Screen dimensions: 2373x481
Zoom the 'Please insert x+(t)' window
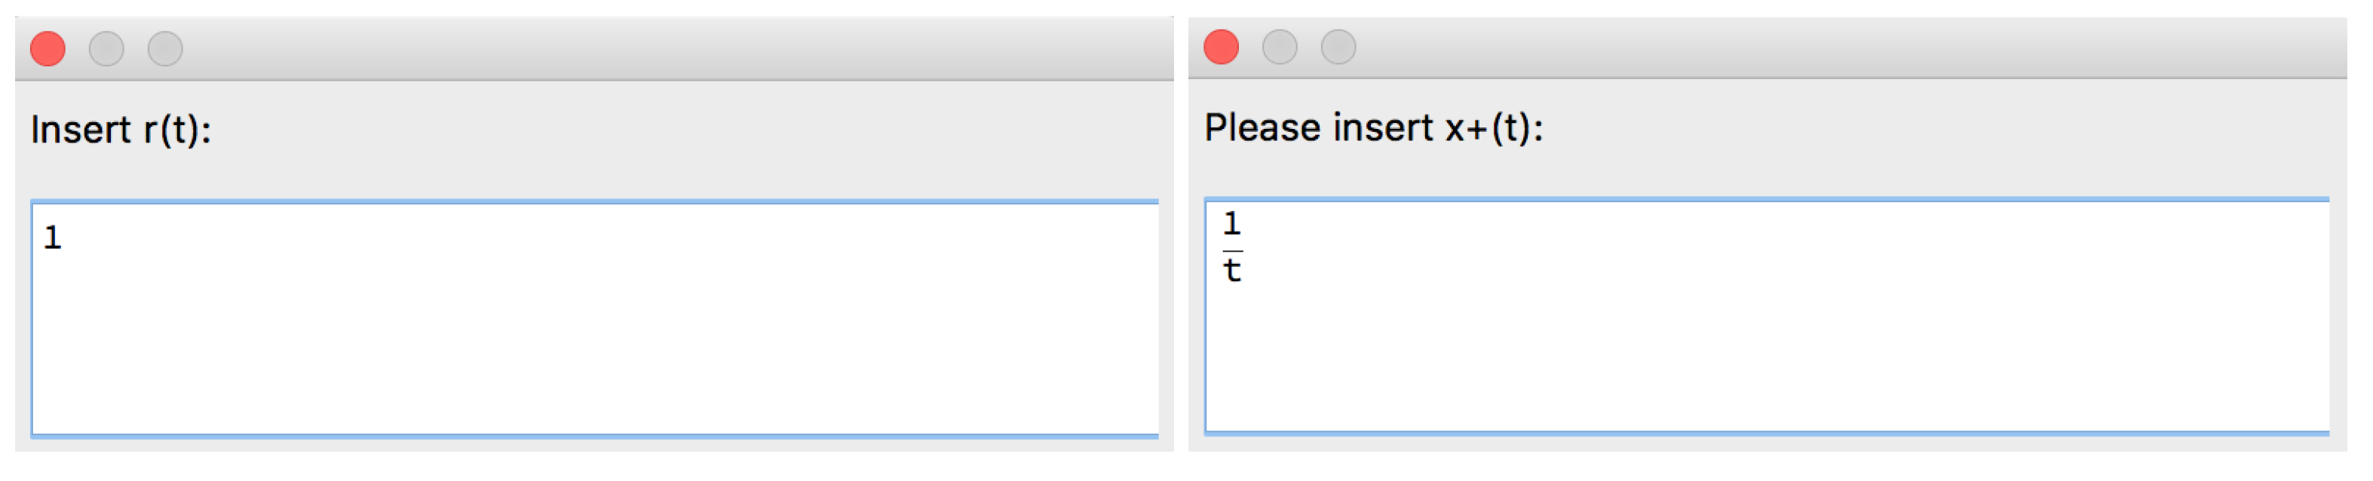(1338, 47)
